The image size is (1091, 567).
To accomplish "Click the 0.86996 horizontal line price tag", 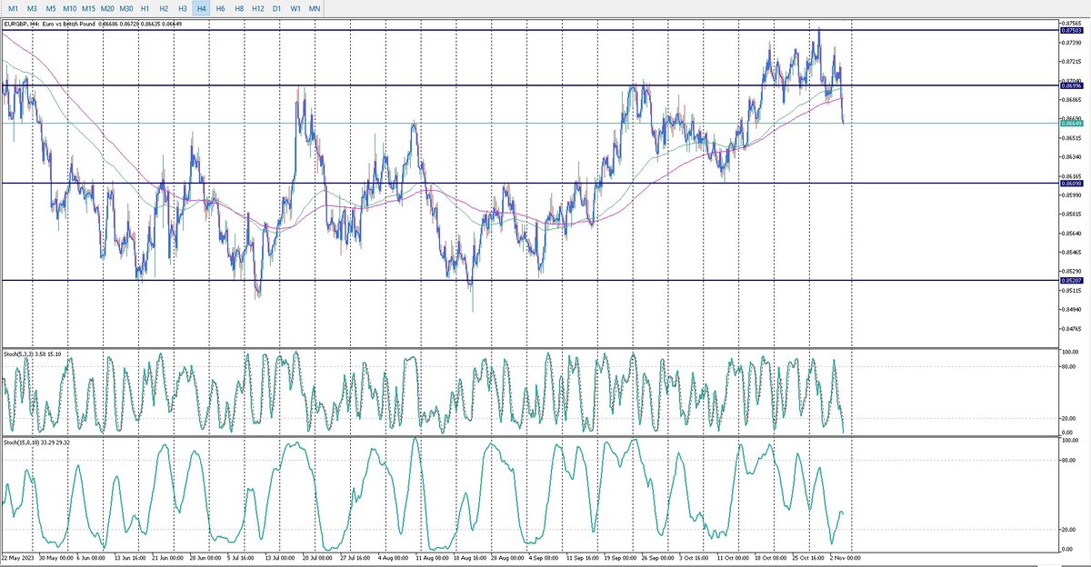I will 1072,86.
